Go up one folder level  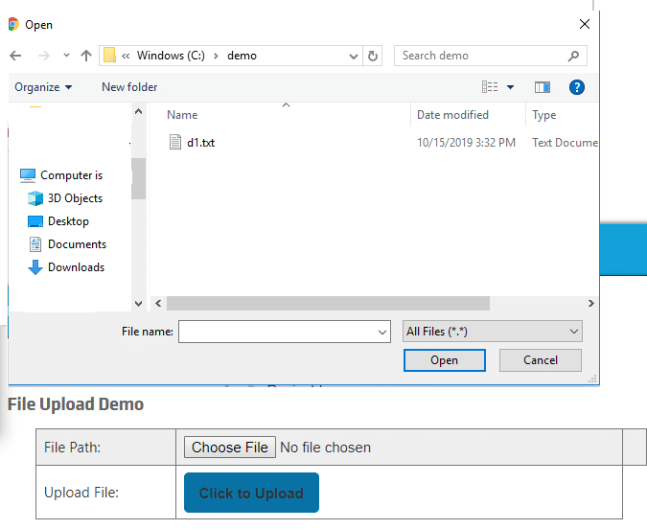(x=86, y=56)
